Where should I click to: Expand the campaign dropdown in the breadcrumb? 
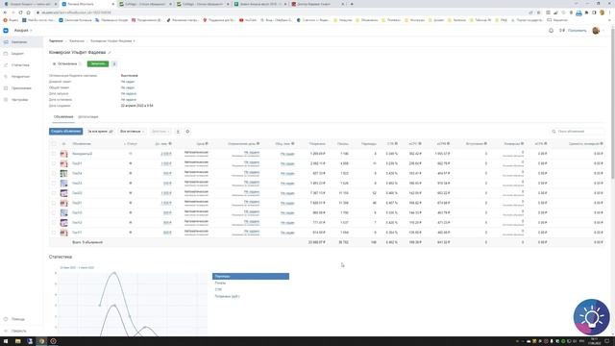[134, 40]
